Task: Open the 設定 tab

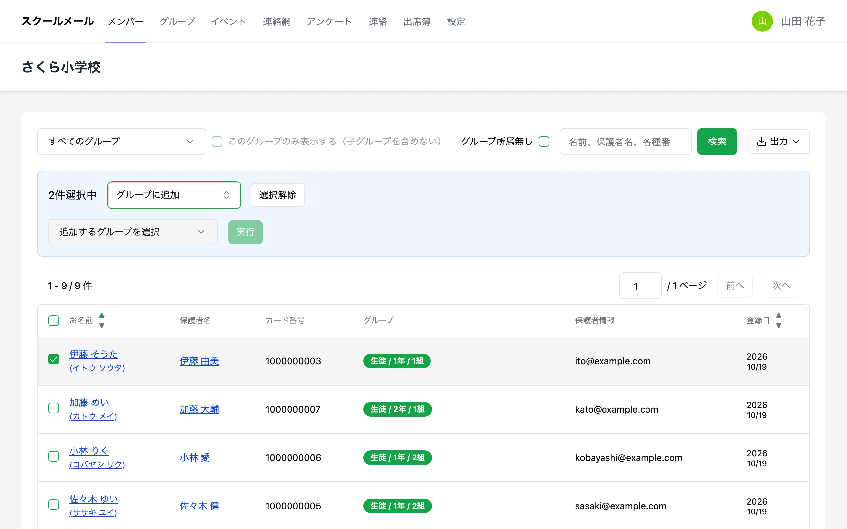Action: [456, 22]
